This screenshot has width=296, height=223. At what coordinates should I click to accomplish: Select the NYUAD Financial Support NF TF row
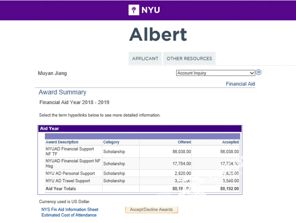tap(142, 152)
